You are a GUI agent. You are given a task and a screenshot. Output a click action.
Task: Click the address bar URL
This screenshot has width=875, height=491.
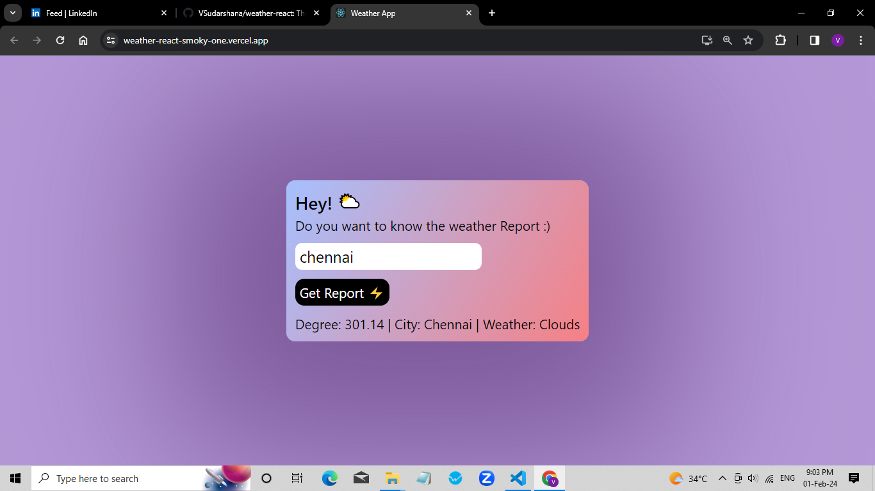pyautogui.click(x=196, y=40)
